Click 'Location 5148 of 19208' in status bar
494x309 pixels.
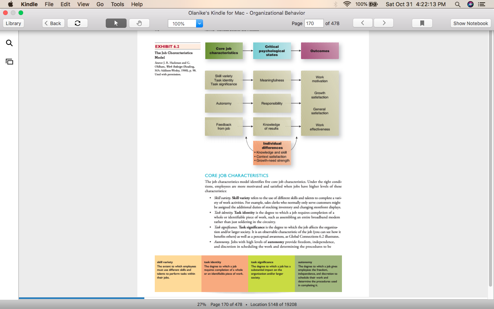point(274,304)
